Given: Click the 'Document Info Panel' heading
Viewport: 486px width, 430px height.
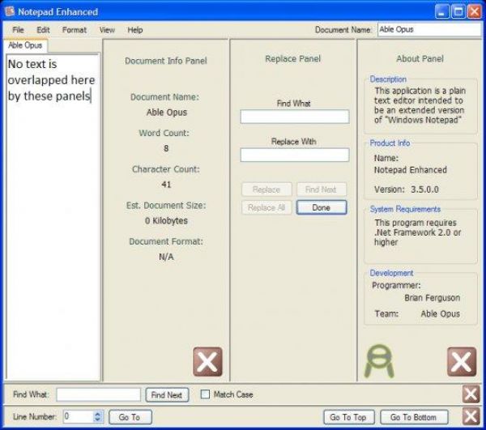Looking at the screenshot, I should coord(166,61).
